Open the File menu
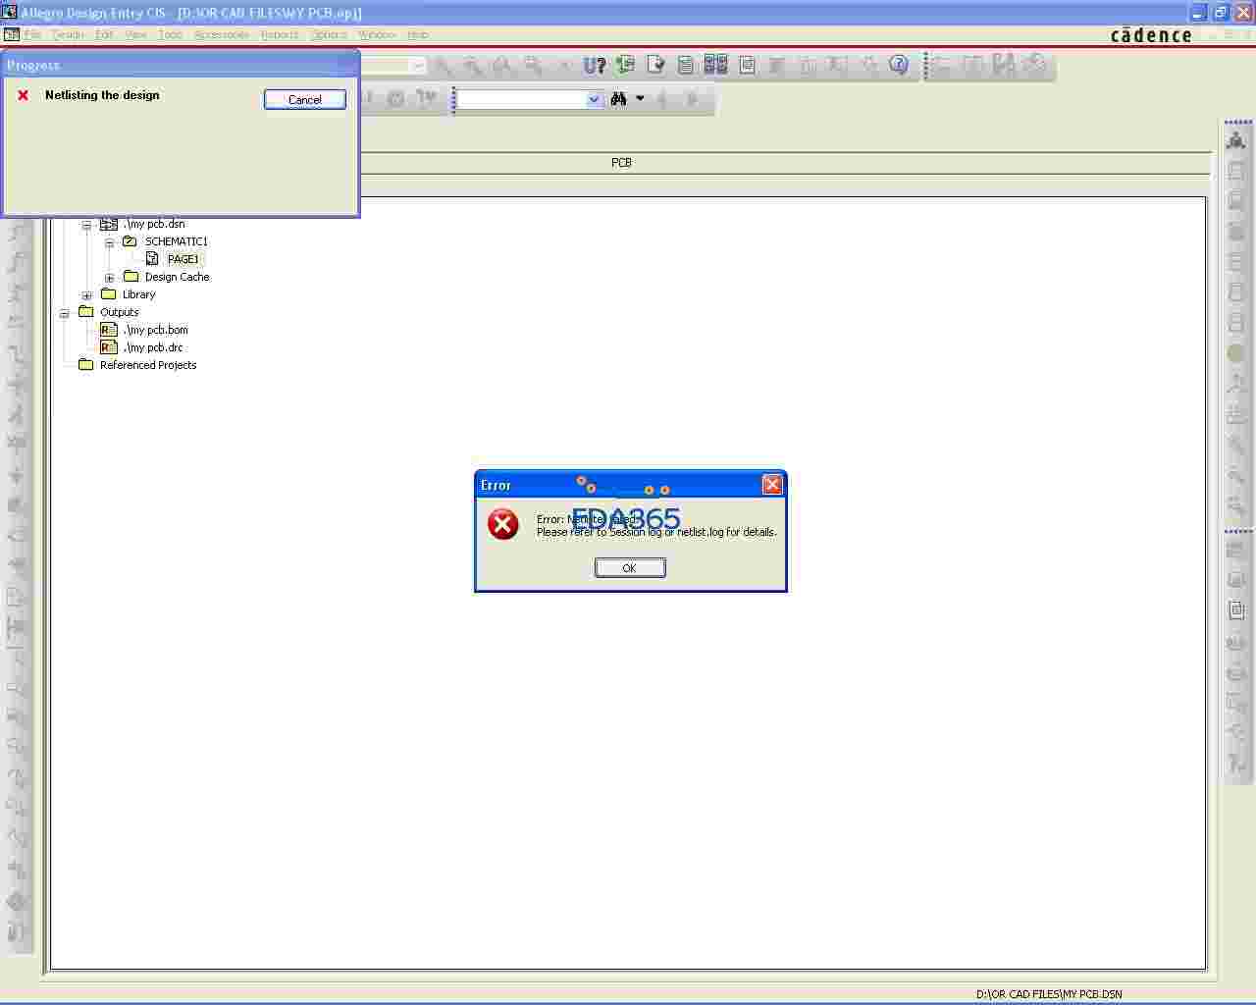Image resolution: width=1256 pixels, height=1005 pixels. point(32,34)
